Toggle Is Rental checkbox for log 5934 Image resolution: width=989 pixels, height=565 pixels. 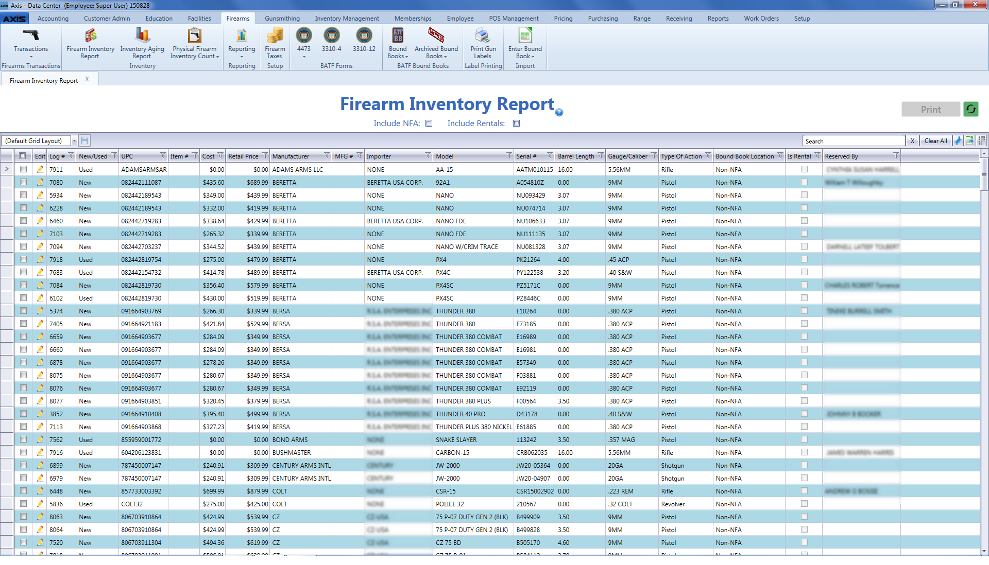pyautogui.click(x=804, y=195)
